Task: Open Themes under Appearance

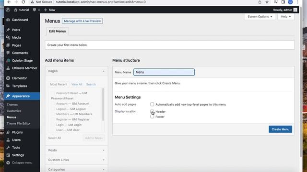Action: click(12, 105)
